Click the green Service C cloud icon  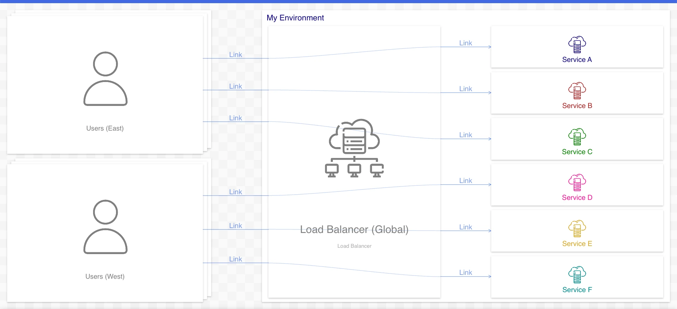pos(577,137)
